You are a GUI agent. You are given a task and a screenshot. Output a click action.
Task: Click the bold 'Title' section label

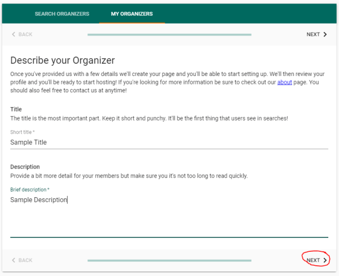[16, 109]
